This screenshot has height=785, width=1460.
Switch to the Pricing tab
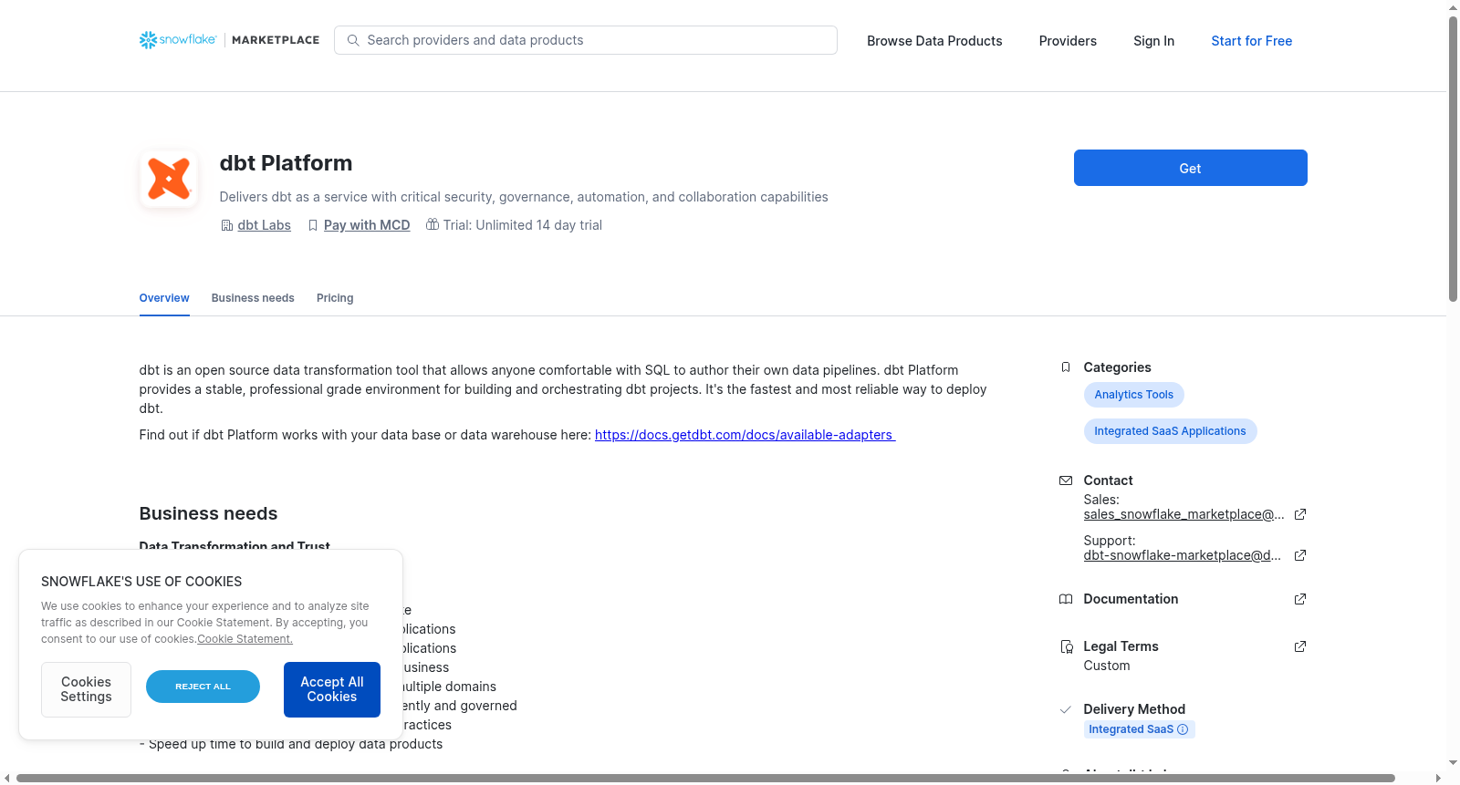[x=335, y=298]
